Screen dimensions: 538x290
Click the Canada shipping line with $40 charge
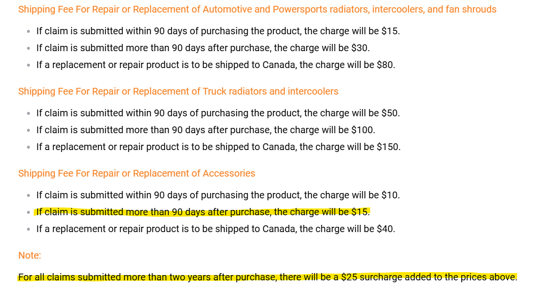click(215, 229)
